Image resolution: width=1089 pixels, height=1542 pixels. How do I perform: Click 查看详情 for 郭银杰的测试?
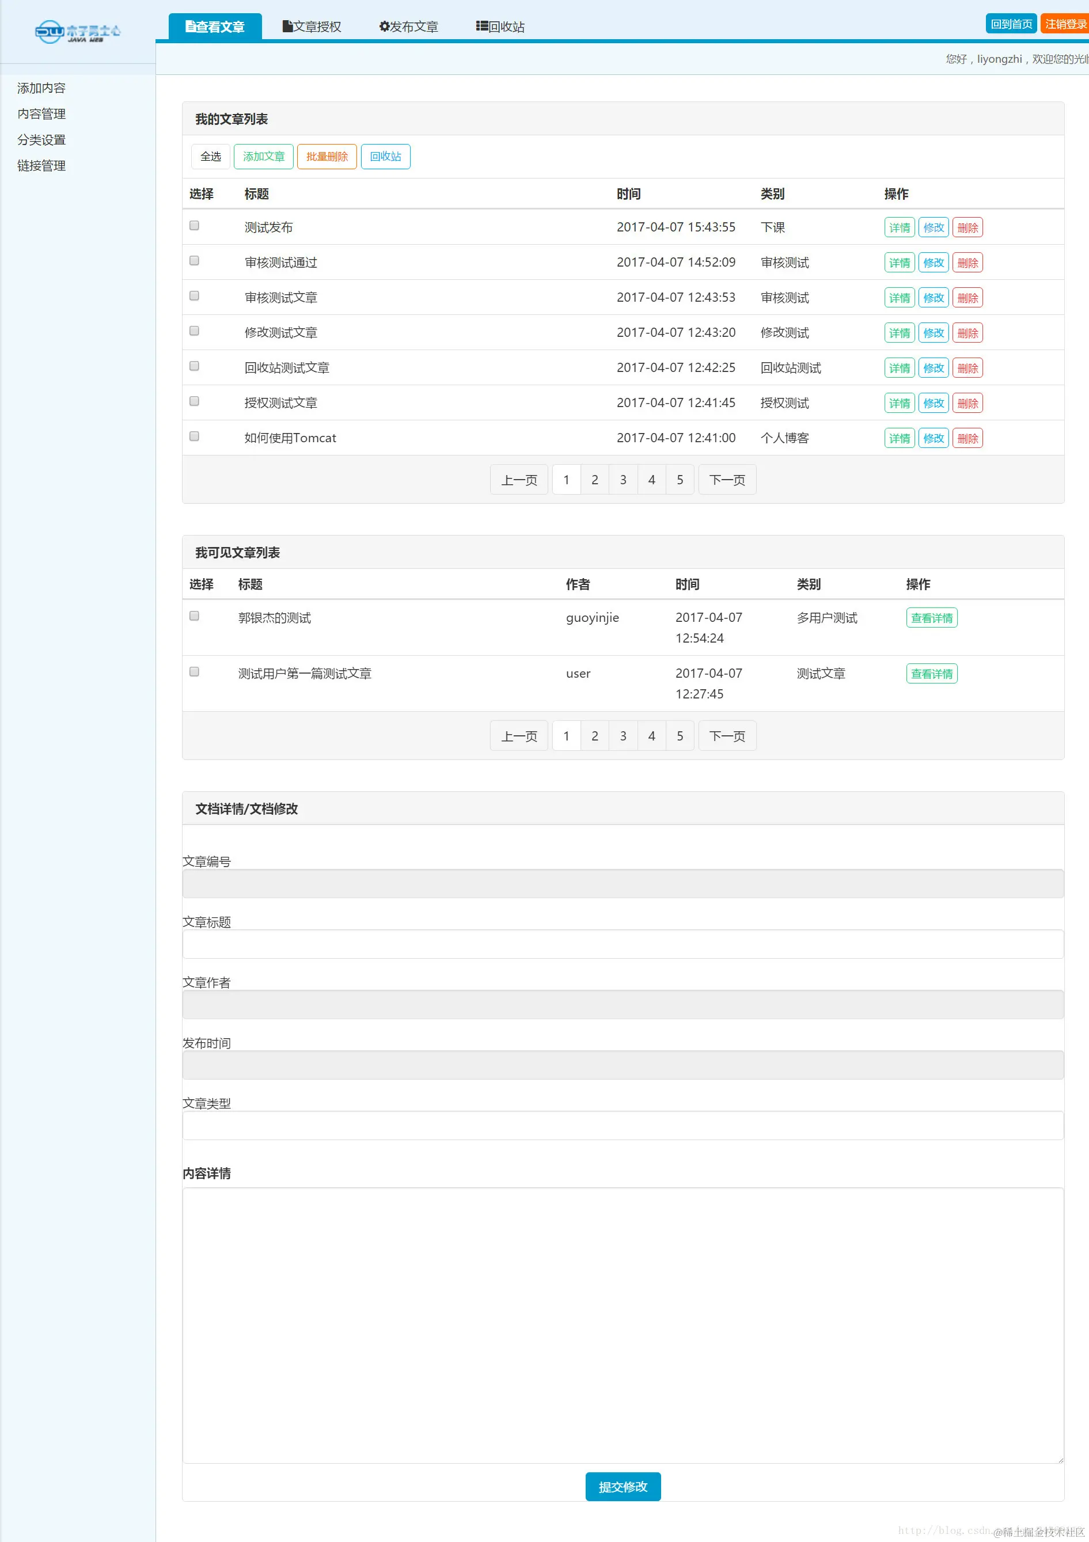click(x=931, y=618)
